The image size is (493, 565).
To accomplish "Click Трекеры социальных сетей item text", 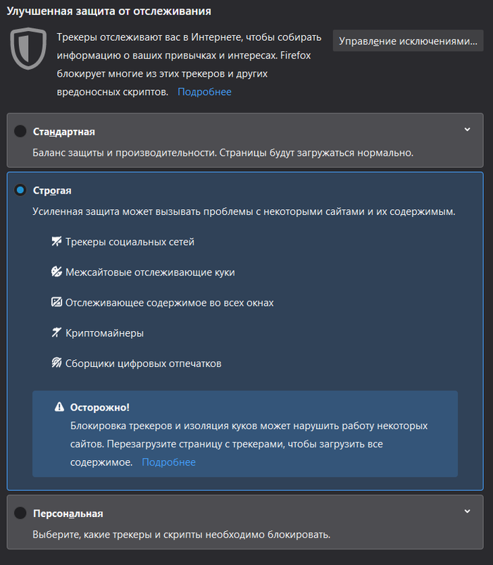I will [130, 242].
